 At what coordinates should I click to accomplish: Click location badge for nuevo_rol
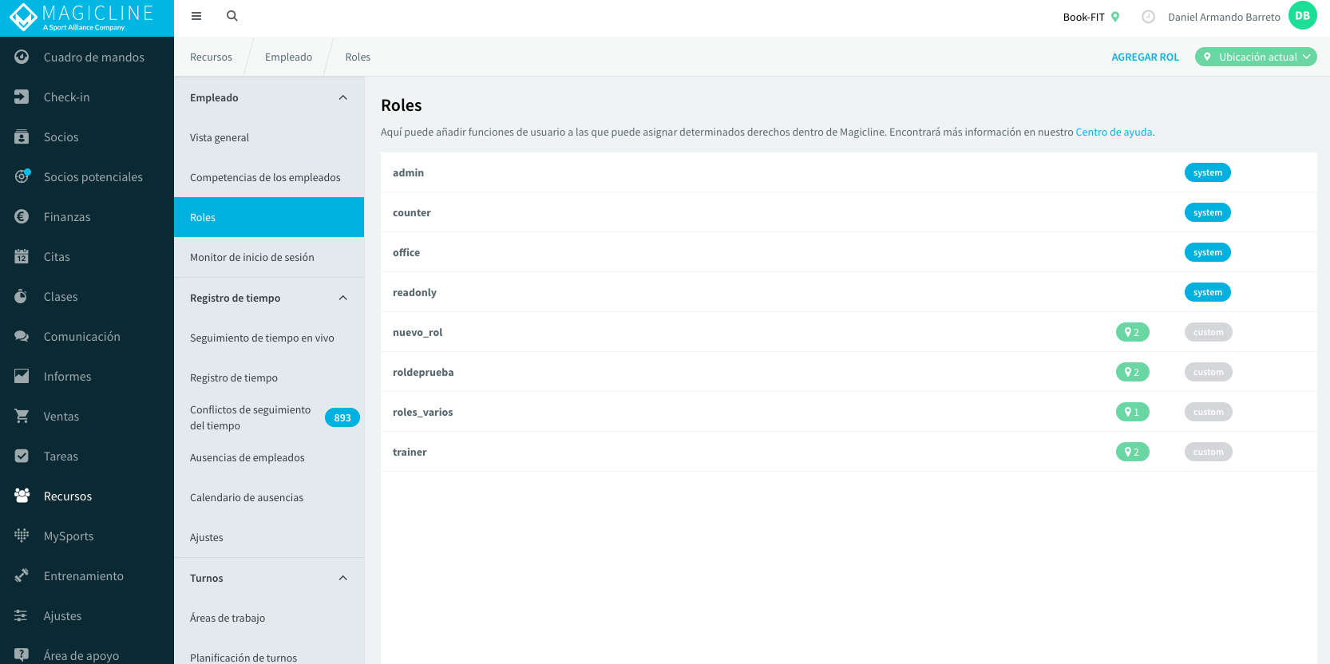[x=1132, y=332]
